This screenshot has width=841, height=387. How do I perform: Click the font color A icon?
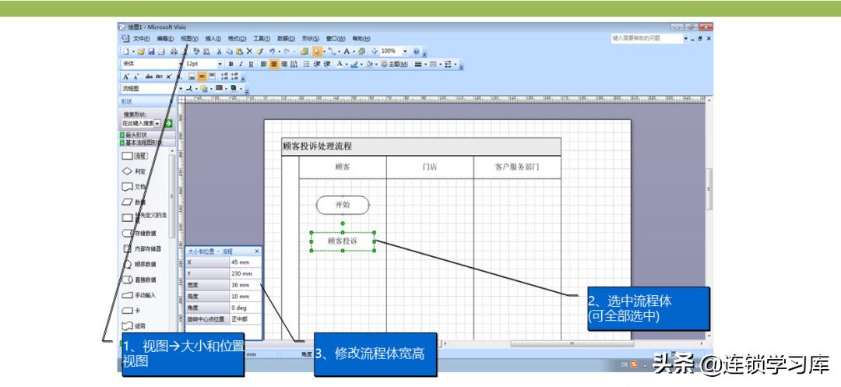[340, 64]
